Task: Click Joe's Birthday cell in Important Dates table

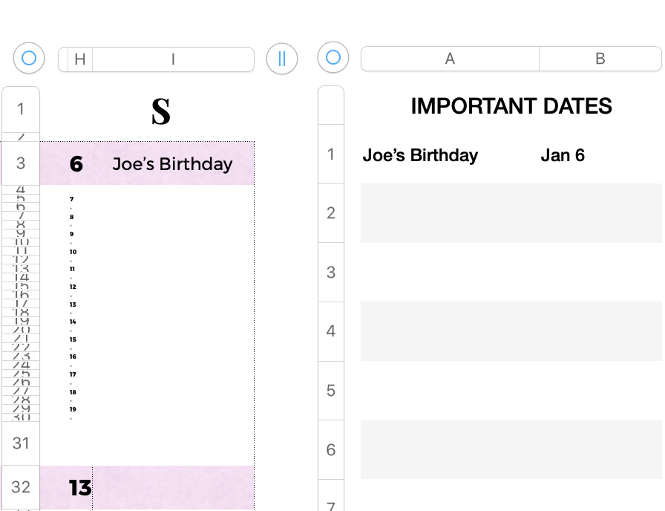Action: 420,155
